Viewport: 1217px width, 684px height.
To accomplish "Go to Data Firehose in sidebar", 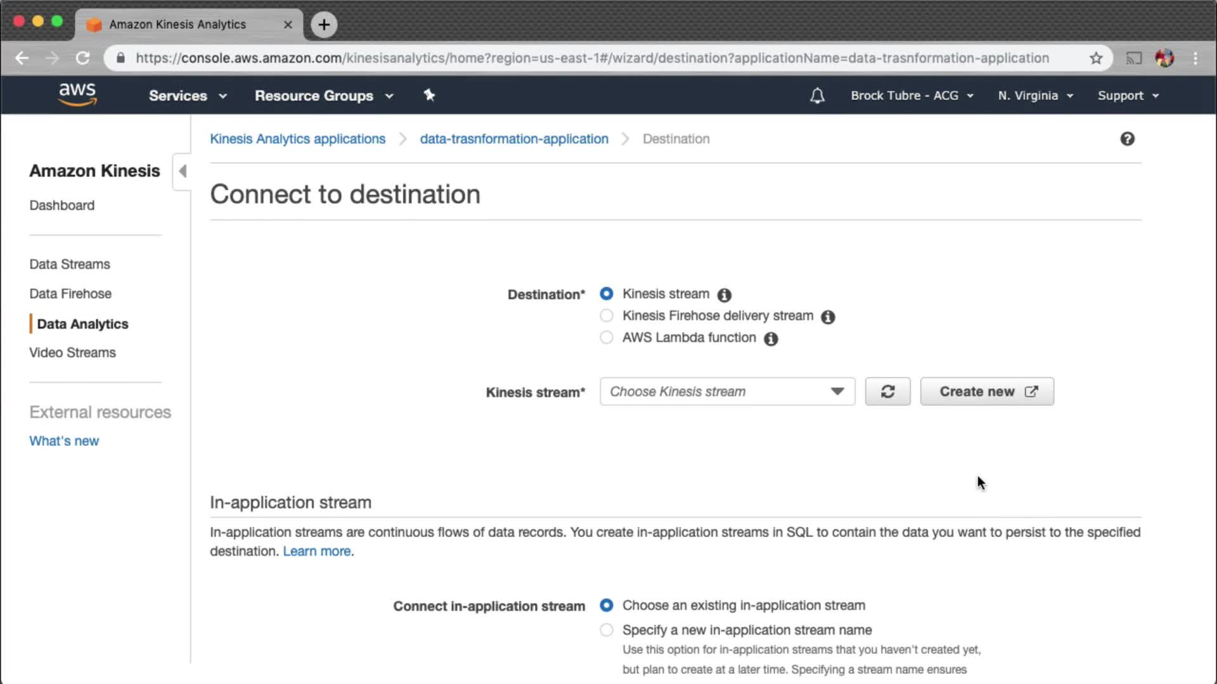I will coord(70,294).
